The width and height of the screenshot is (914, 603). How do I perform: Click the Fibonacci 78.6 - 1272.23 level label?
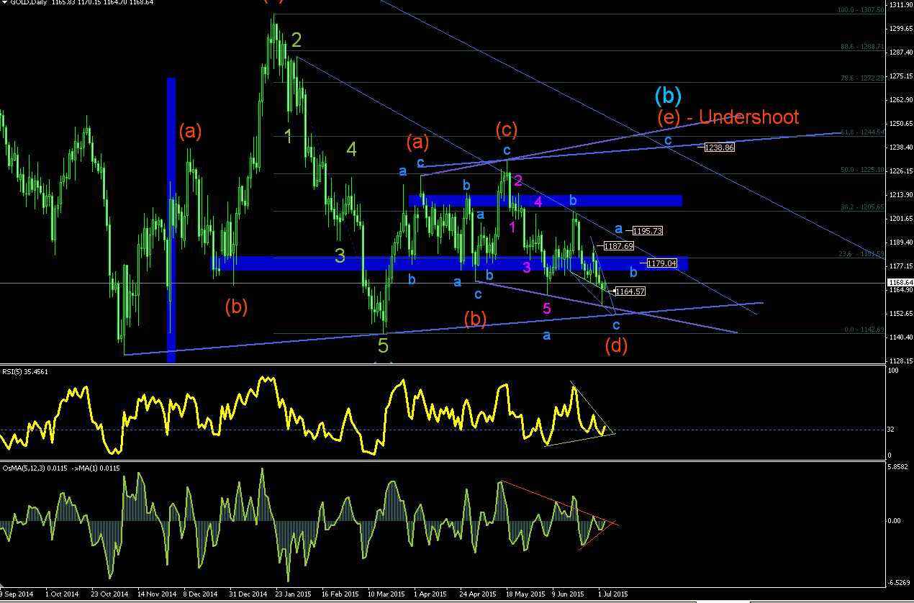pos(861,78)
